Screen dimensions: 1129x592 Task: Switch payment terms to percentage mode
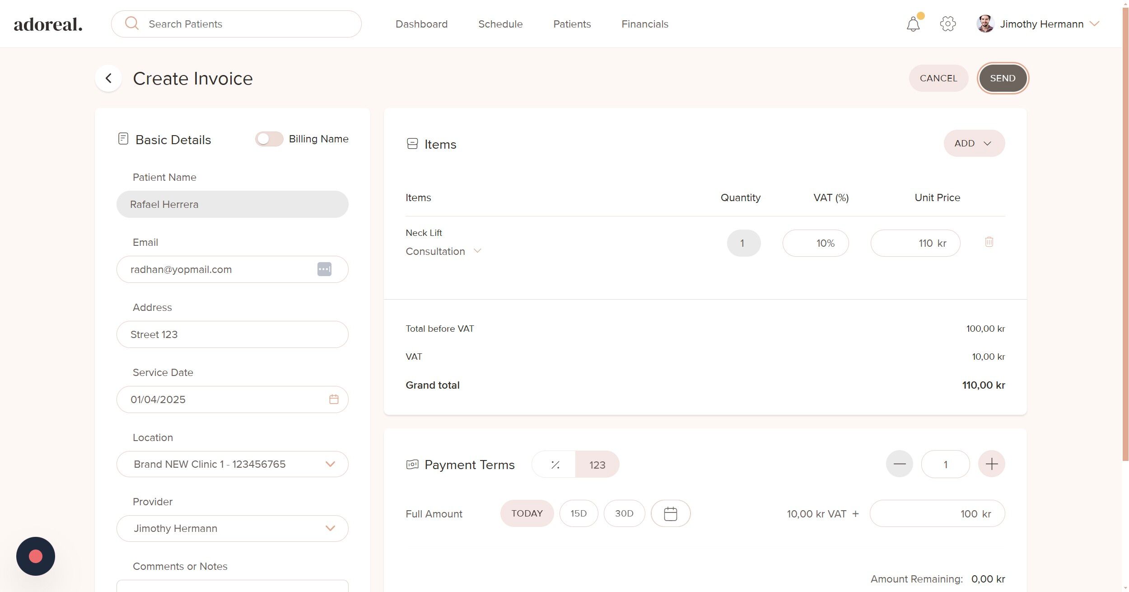pos(555,465)
